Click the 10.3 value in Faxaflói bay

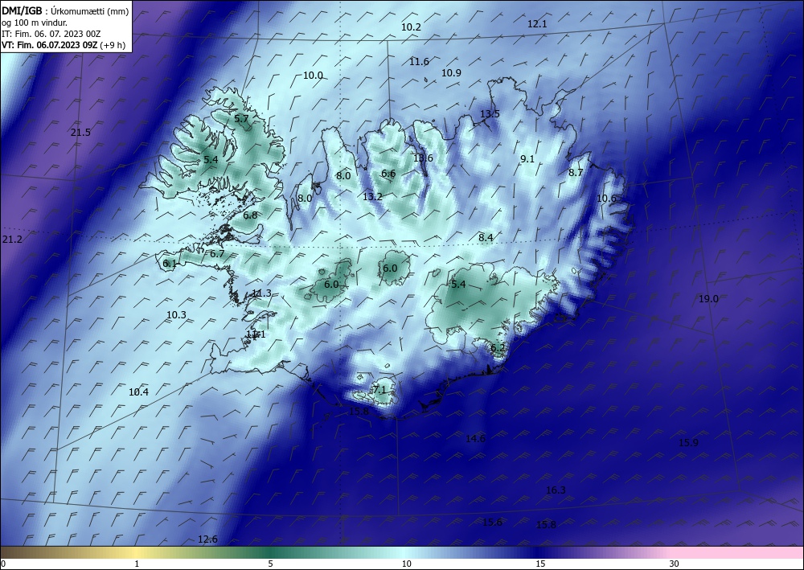176,314
